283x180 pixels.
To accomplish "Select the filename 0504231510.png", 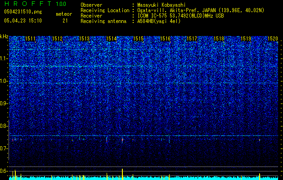I will pyautogui.click(x=23, y=12).
